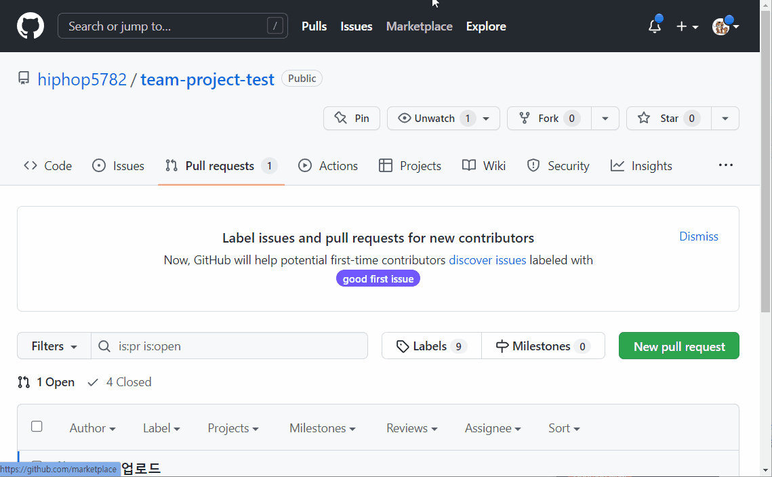Screen dimensions: 772x477
Task: Open Explore in the top navigation
Action: click(x=486, y=26)
